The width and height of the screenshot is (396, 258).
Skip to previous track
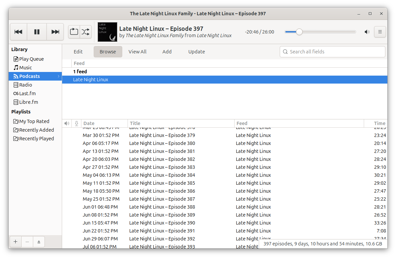(18, 32)
